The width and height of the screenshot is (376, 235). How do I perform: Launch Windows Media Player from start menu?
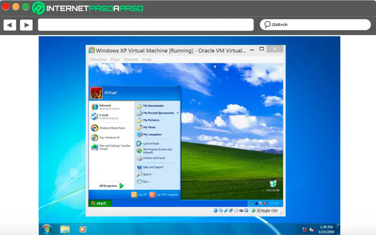(108, 128)
